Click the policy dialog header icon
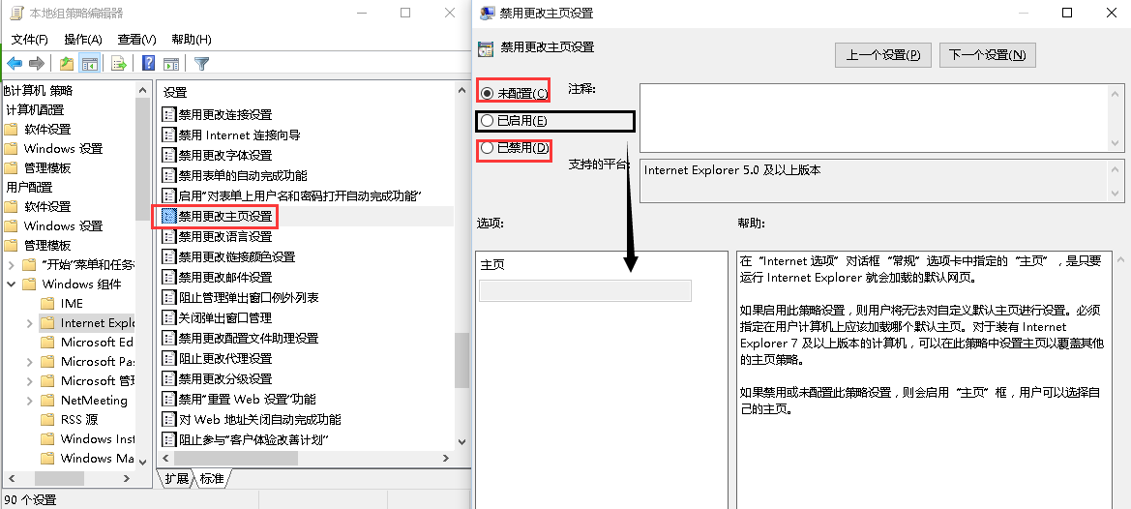 tap(486, 48)
